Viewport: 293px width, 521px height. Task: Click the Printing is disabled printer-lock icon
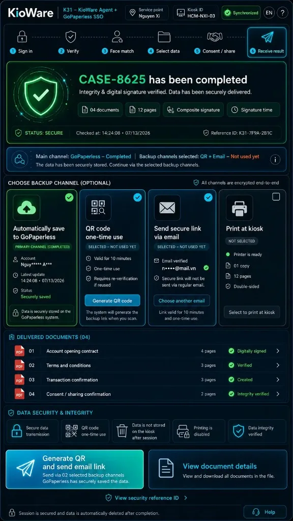(x=183, y=431)
